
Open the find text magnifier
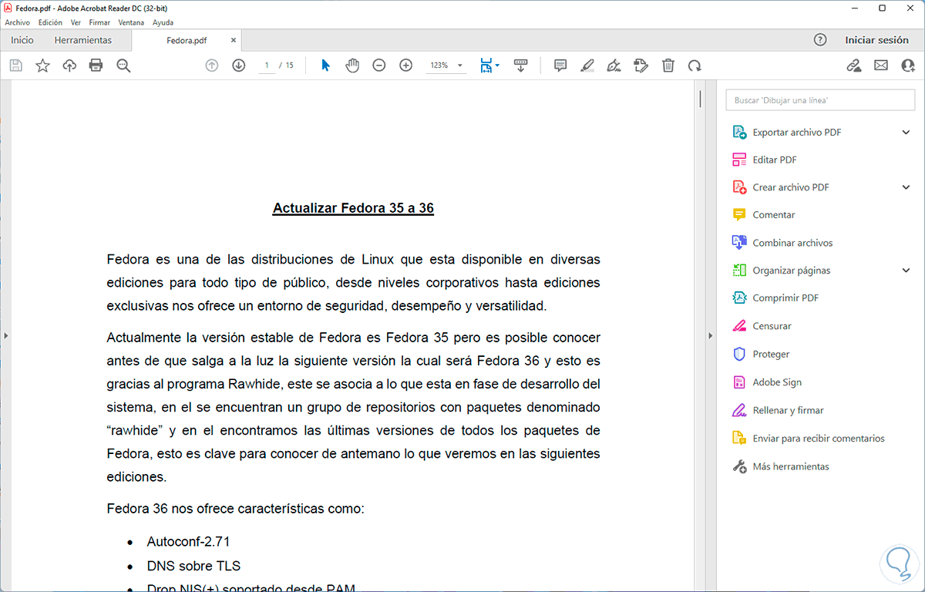[x=123, y=66]
